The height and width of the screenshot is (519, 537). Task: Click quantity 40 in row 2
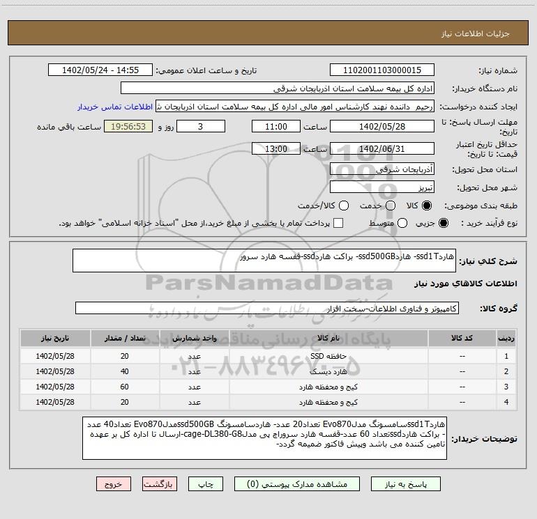point(125,371)
